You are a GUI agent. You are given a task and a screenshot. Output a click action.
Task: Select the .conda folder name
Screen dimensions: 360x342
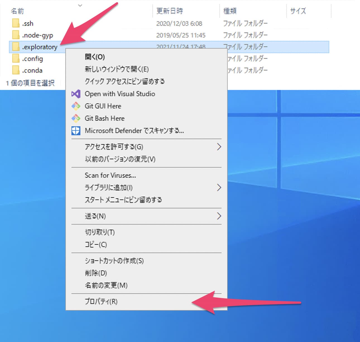point(32,70)
